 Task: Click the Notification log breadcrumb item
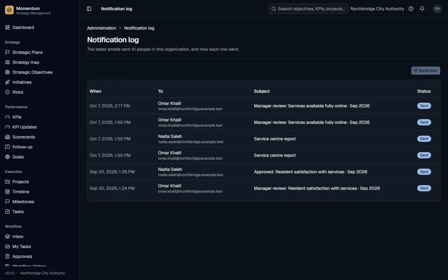click(139, 28)
